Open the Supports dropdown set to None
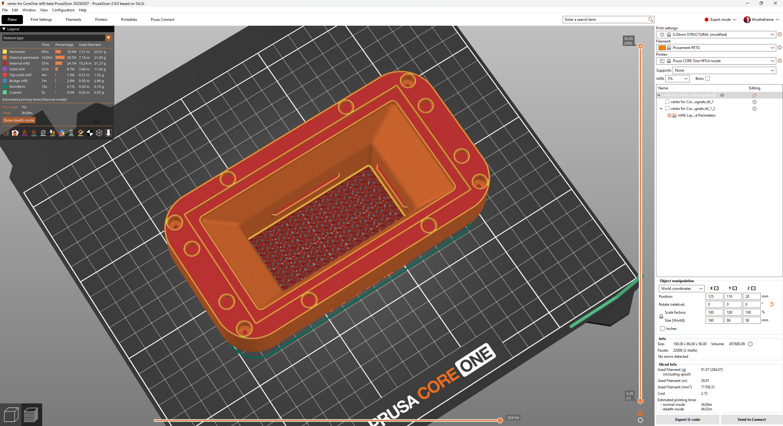The width and height of the screenshot is (783, 426). click(724, 70)
